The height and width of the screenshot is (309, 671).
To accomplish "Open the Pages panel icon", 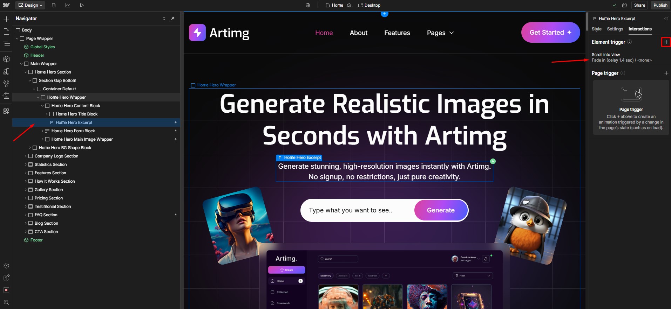I will pyautogui.click(x=6, y=31).
